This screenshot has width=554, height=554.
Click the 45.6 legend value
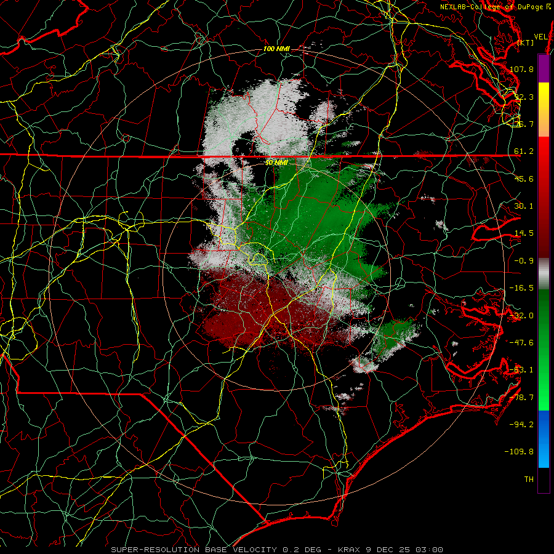click(524, 179)
